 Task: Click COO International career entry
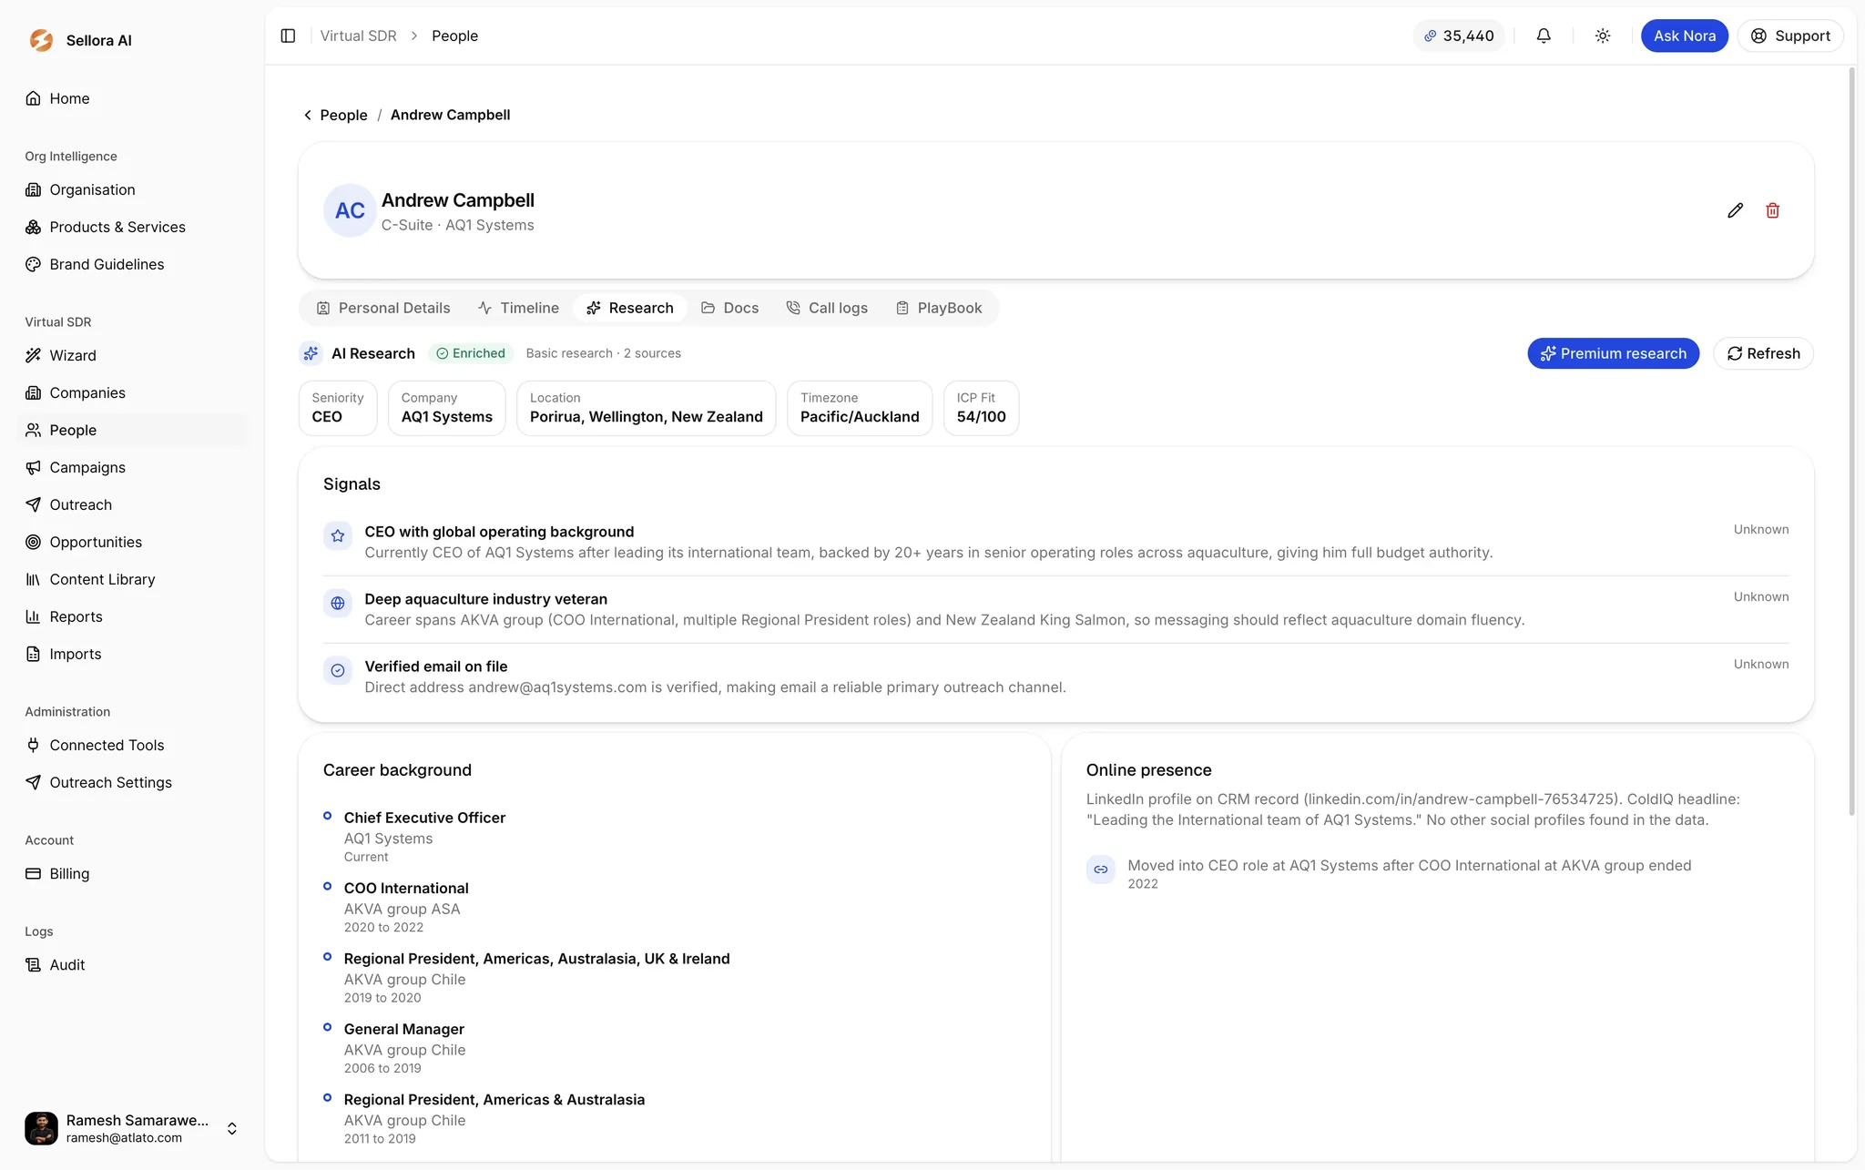(406, 906)
